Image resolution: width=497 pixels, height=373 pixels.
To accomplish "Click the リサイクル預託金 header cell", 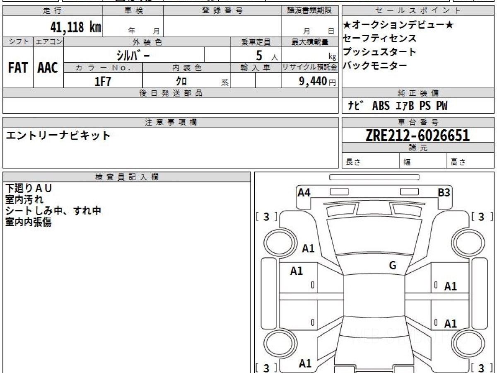I will click(x=309, y=68).
